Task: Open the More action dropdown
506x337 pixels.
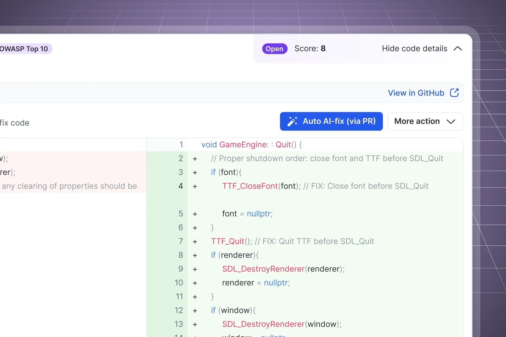Action: point(425,121)
